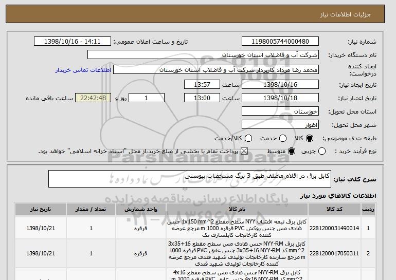This screenshot has height=280, width=396.
Task: Click the واحد شمارش column header
Action: (x=141, y=210)
